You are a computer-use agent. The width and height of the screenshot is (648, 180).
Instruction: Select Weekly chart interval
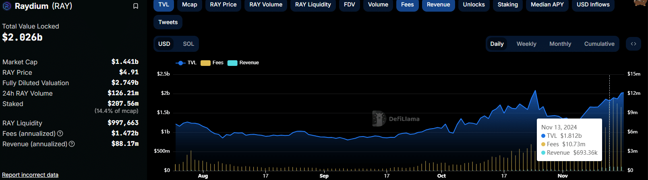[526, 44]
